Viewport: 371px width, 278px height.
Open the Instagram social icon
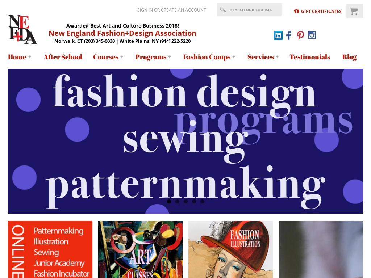coord(312,35)
